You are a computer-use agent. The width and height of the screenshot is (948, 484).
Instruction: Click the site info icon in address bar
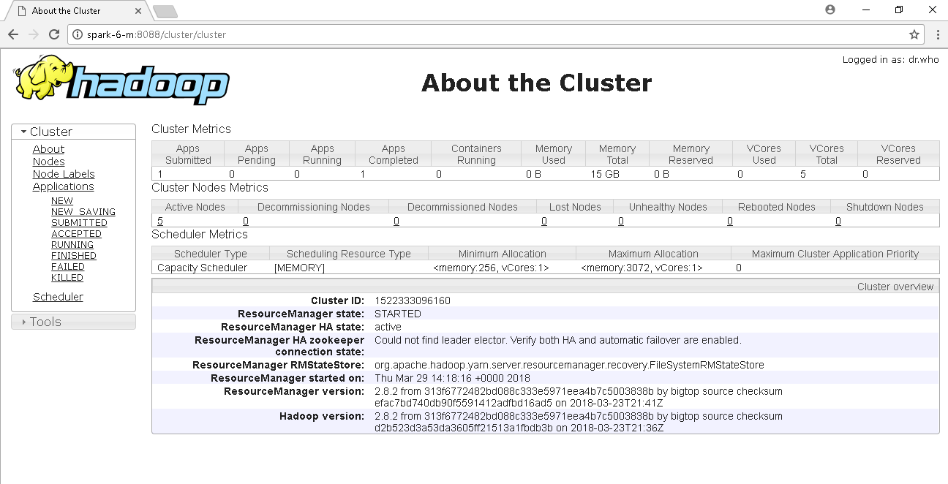(78, 34)
